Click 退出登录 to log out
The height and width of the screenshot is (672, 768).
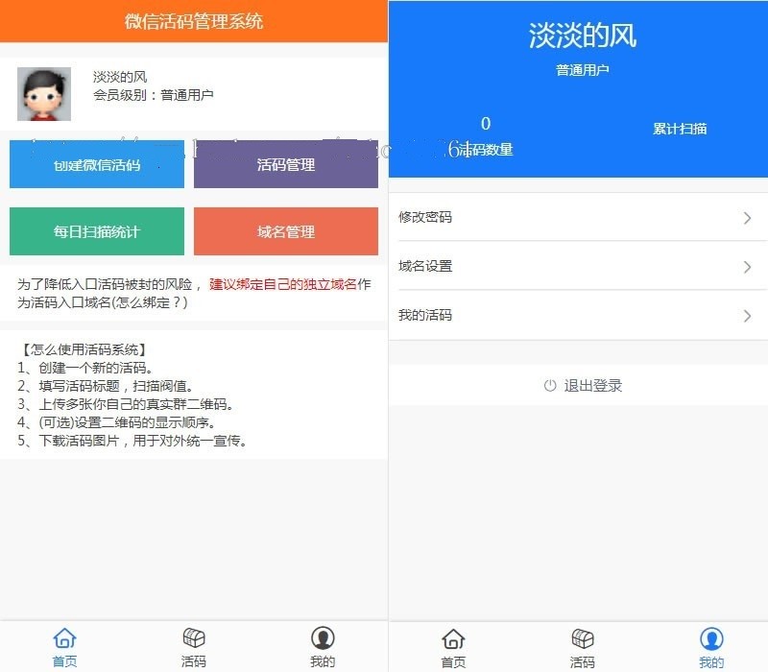click(583, 386)
